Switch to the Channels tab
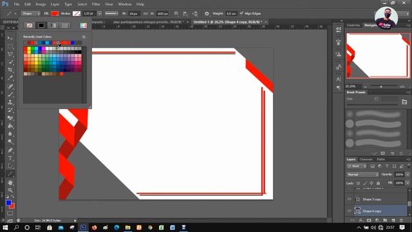The width and height of the screenshot is (412, 232). pos(366,159)
